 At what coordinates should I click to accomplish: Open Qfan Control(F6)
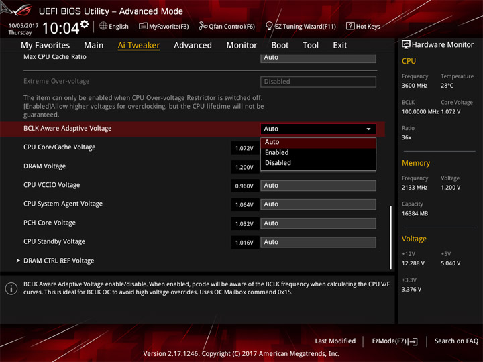coord(231,26)
